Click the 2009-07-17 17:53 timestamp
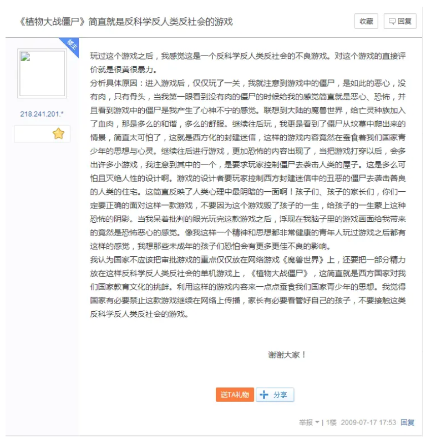Screen dimensions: 431x439 [368, 422]
